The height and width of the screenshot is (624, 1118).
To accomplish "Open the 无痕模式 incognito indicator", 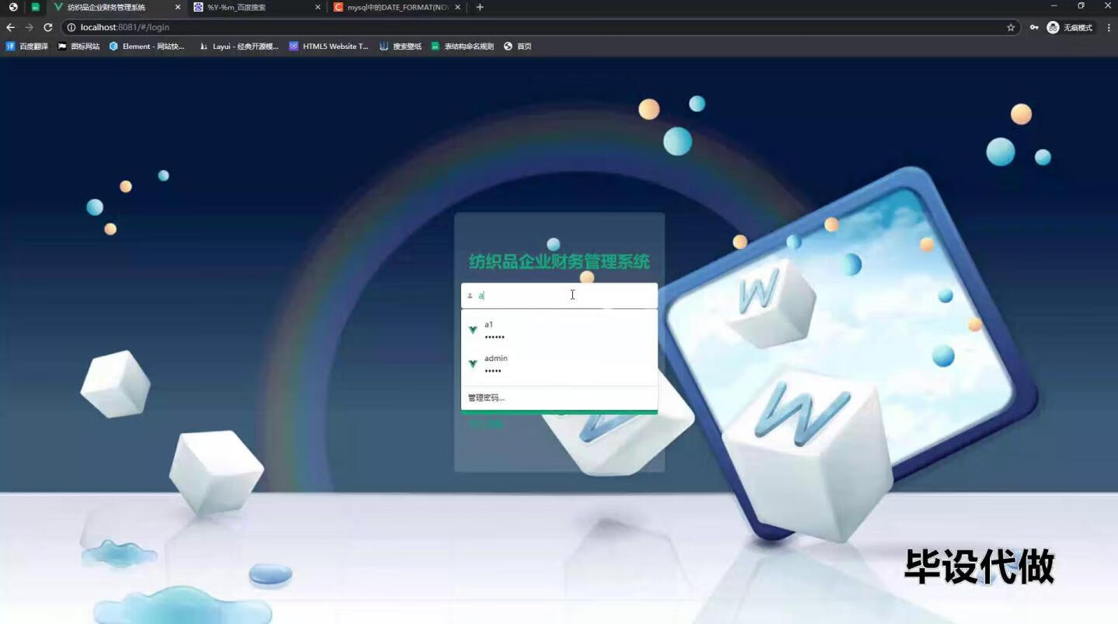I will click(1070, 27).
